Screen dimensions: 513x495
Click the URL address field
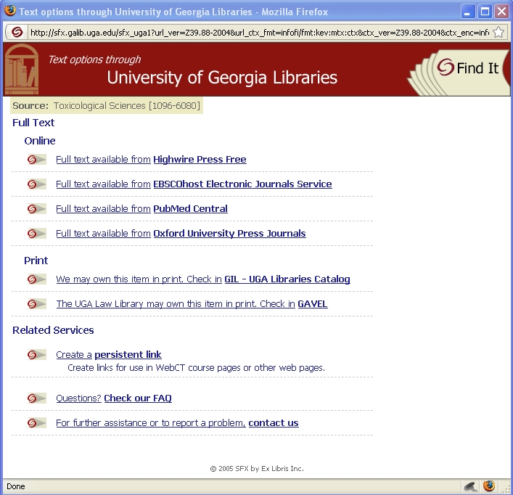(x=259, y=33)
